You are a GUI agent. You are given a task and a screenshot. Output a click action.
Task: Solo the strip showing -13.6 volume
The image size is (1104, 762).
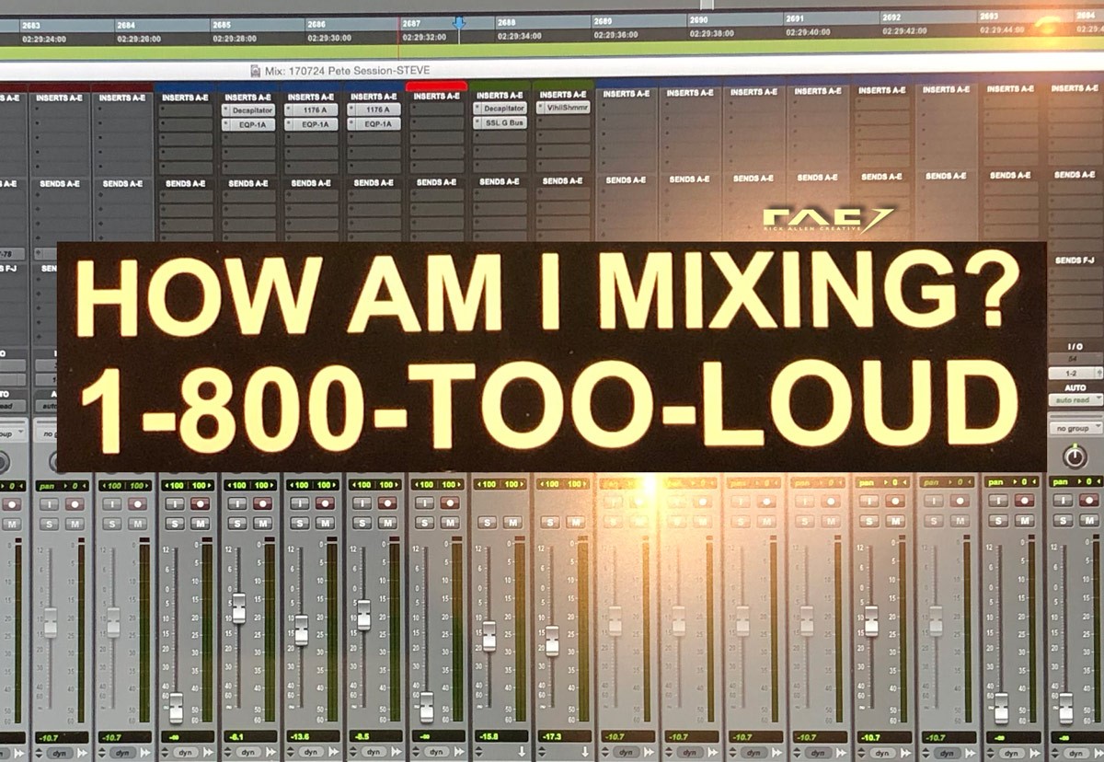tap(300, 523)
